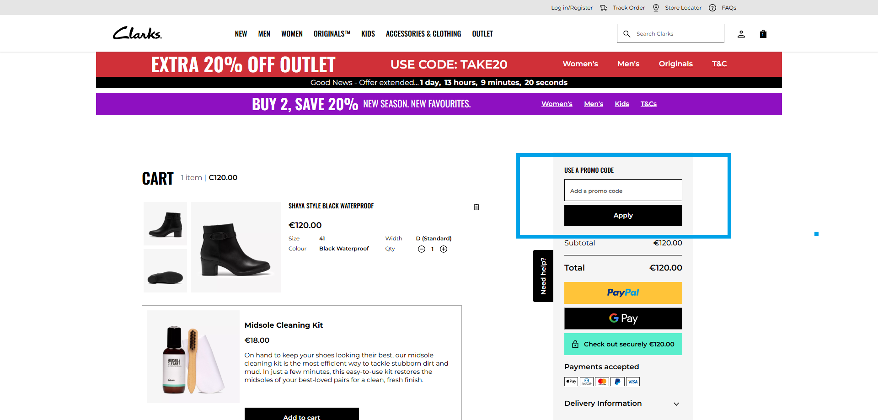The width and height of the screenshot is (878, 420).
Task: Click the Diners Club payment icon
Action: [587, 382]
